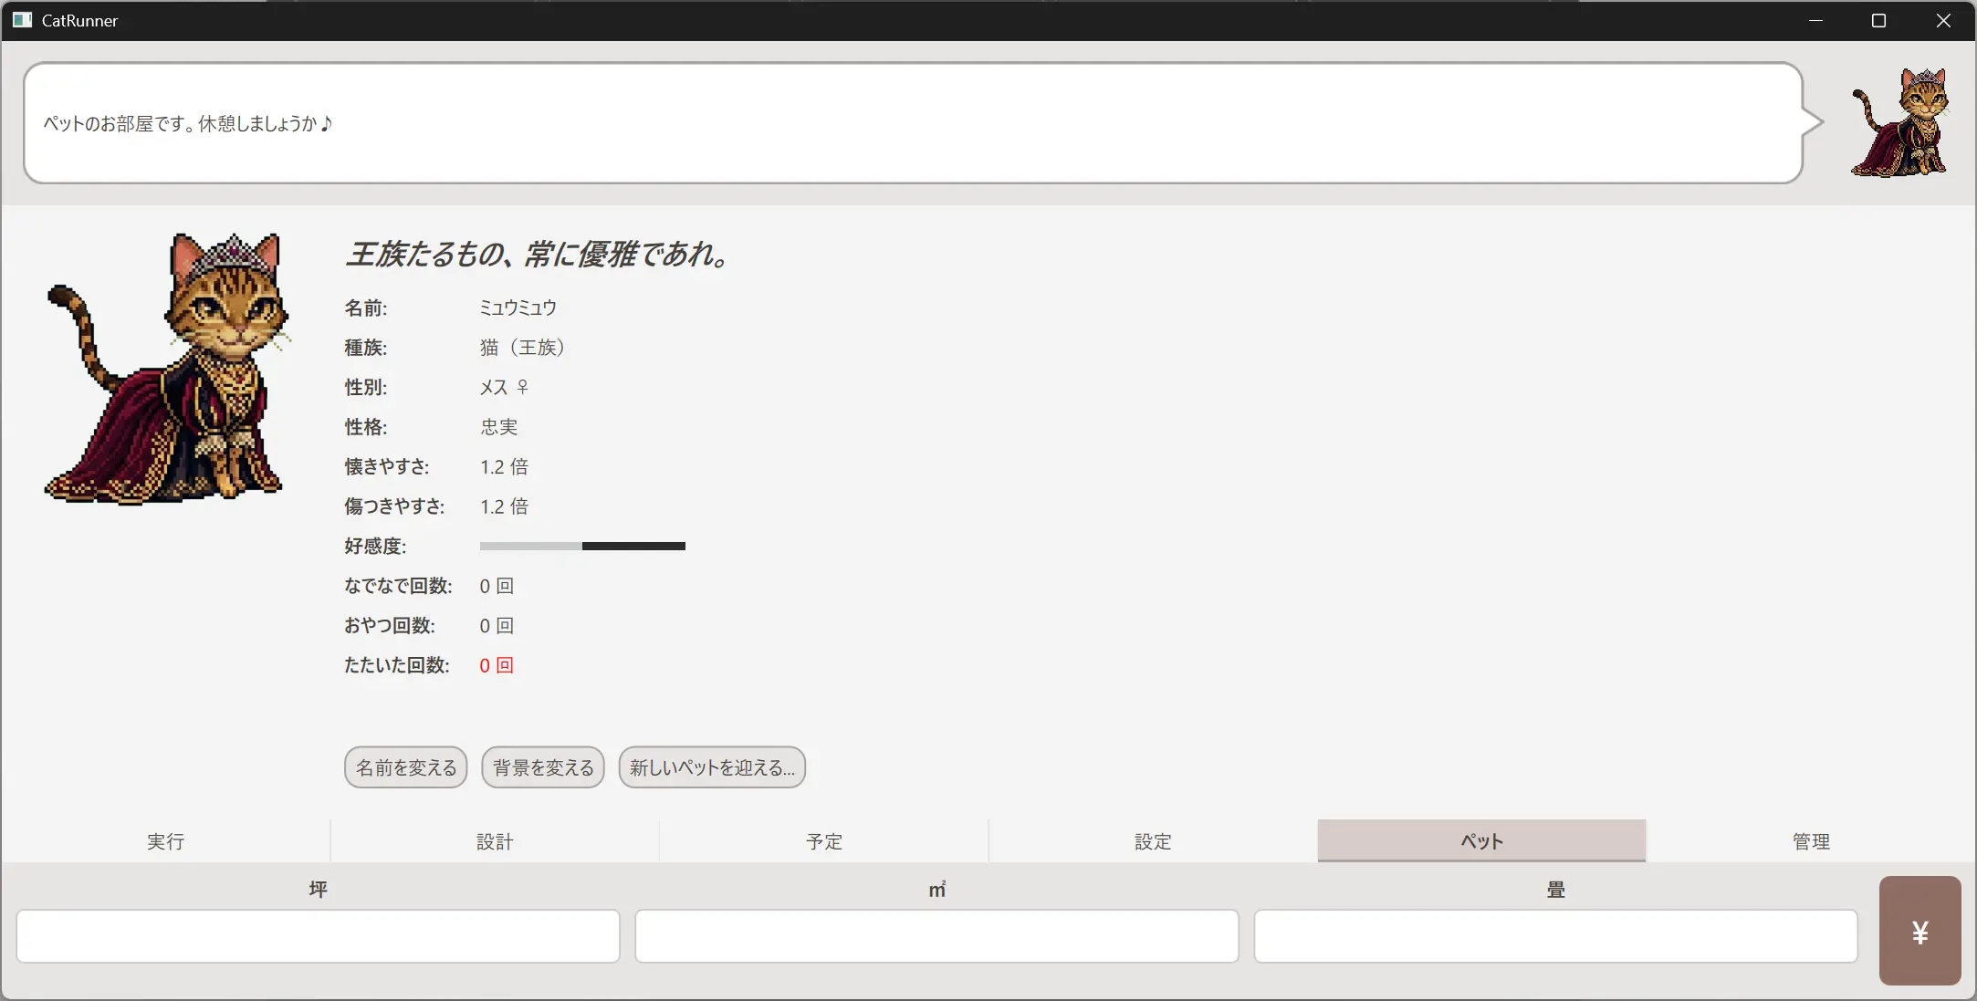Viewport: 1977px width, 1001px height.
Task: Minimize the CatRunner window
Action: point(1815,20)
